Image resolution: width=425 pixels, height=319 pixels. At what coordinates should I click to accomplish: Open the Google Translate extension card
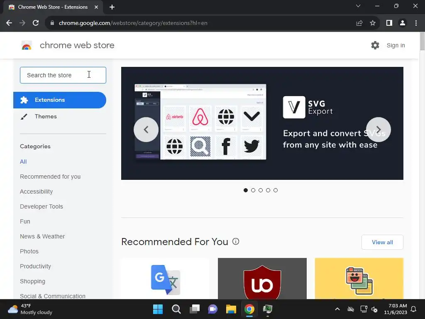click(x=165, y=279)
